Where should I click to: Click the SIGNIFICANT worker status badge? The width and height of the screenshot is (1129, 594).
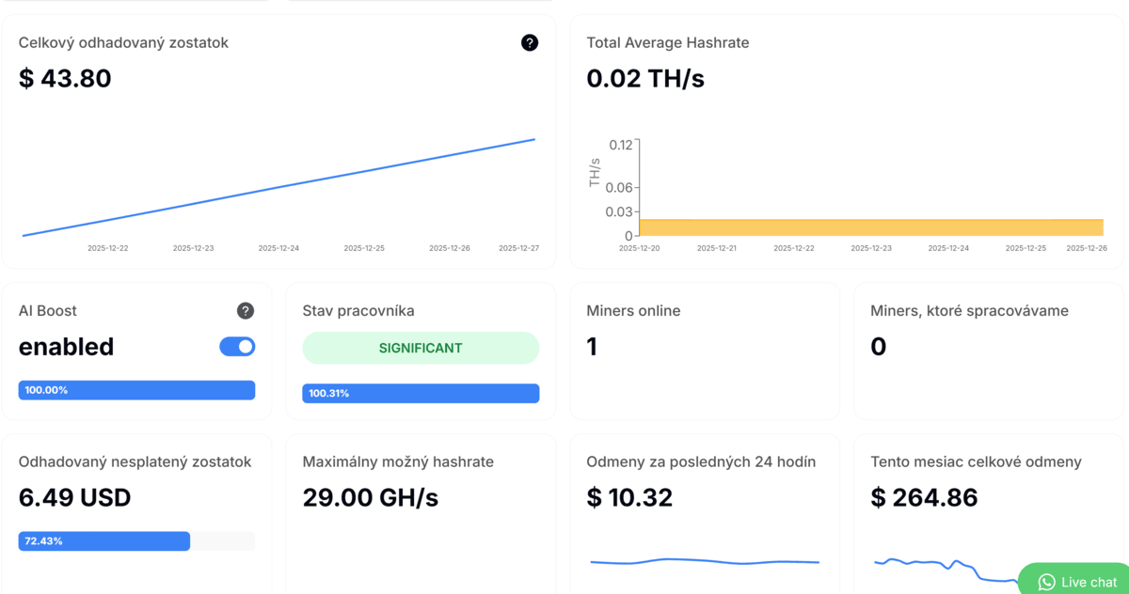click(421, 348)
